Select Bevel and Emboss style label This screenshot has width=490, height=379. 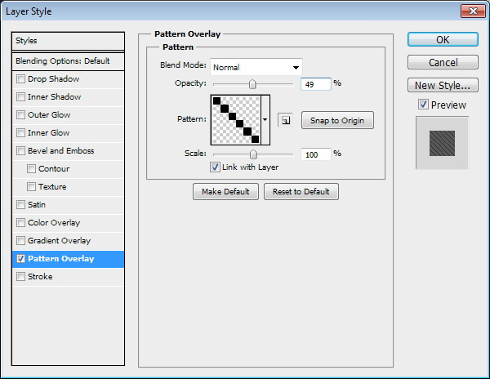61,150
